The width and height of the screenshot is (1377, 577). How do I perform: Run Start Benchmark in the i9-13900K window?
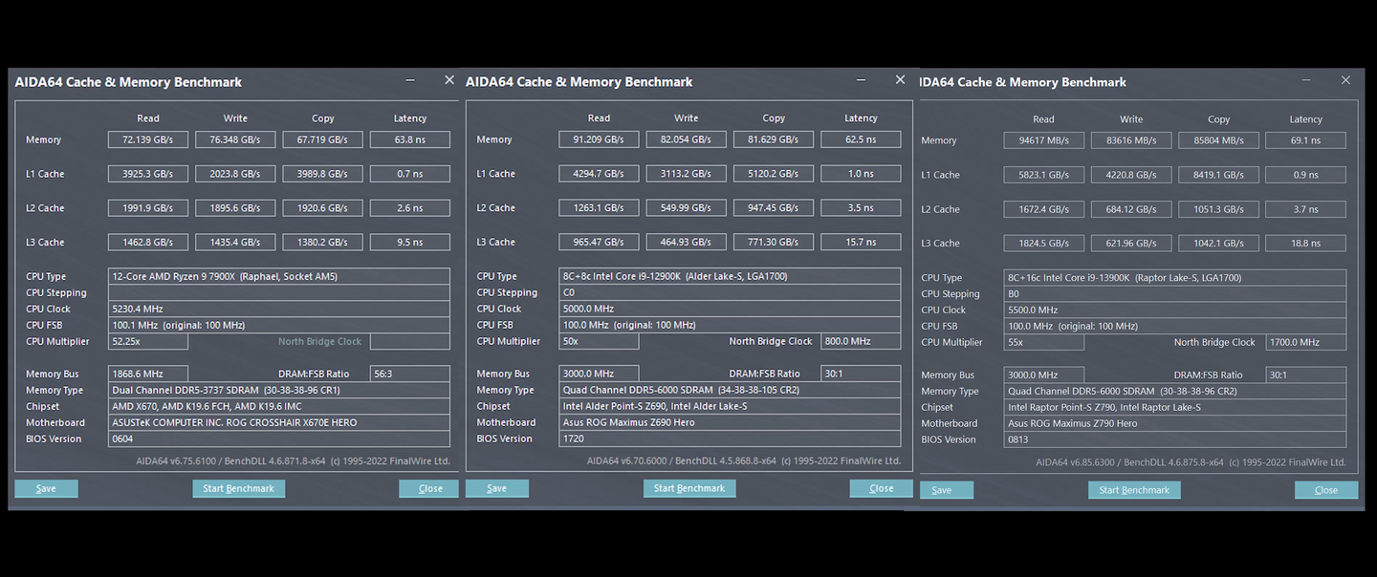point(1134,490)
